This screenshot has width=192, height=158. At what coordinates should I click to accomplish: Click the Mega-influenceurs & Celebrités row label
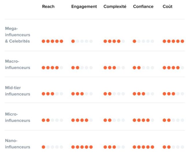tap(18, 35)
